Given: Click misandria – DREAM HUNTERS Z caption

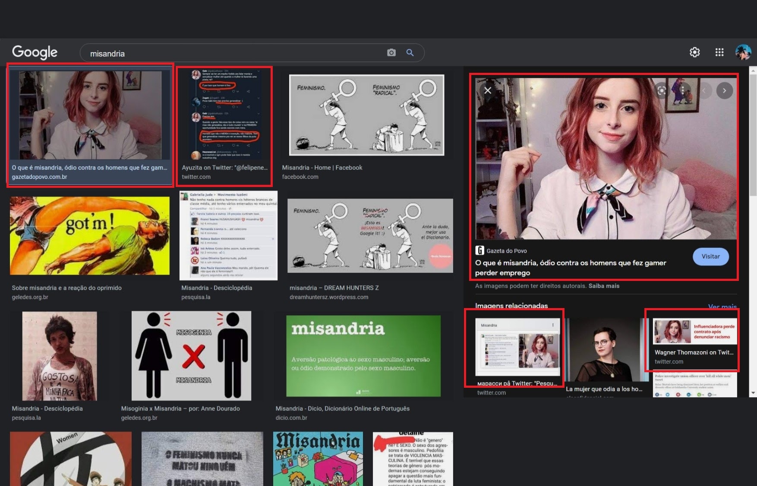Looking at the screenshot, I should click(x=334, y=288).
